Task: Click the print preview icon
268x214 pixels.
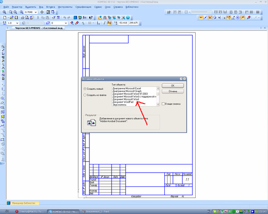Action: coord(27,17)
